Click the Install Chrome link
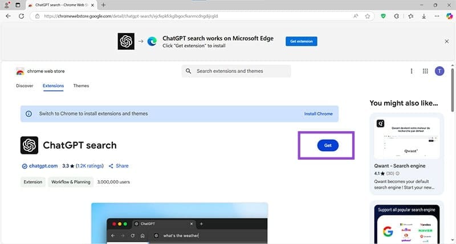Image resolution: width=456 pixels, height=244 pixels. coord(319,113)
